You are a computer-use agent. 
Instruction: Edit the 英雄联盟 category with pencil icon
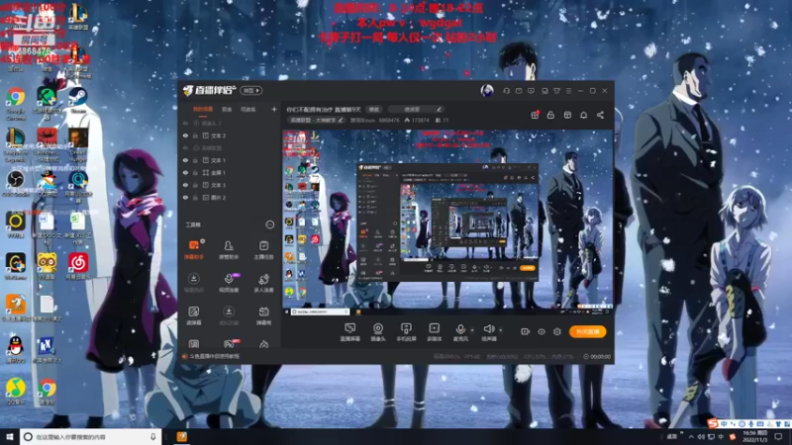click(x=341, y=120)
